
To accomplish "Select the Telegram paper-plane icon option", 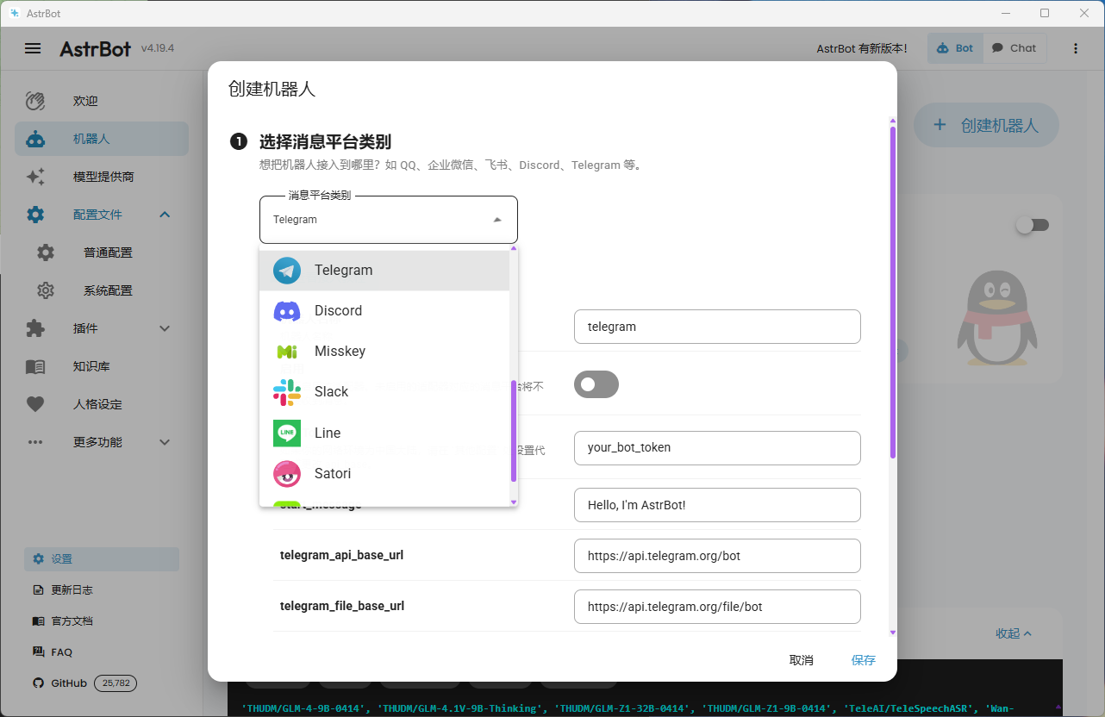I will pos(287,270).
